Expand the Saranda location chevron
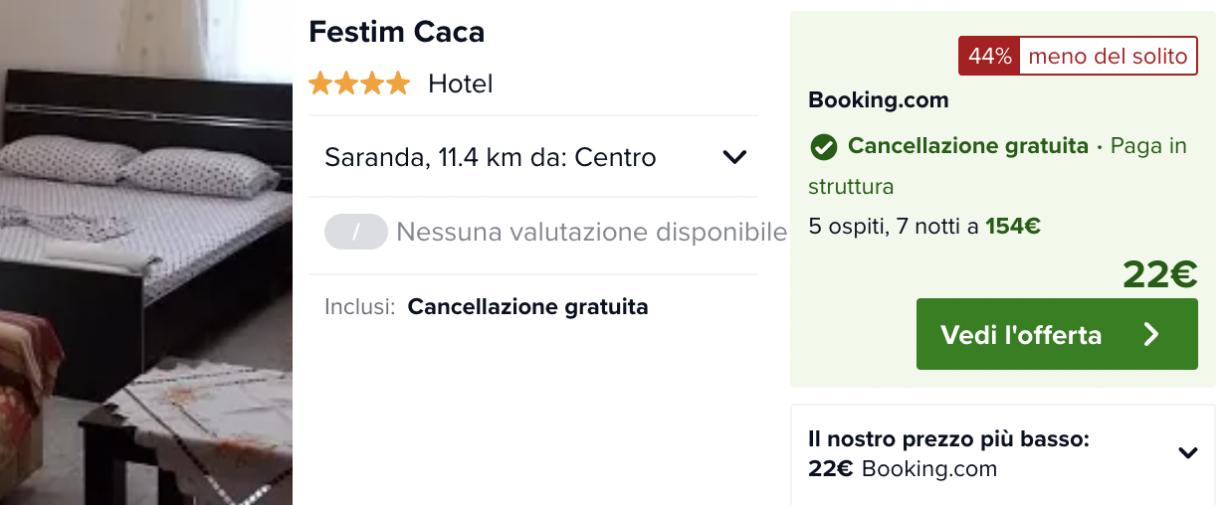Screen dimensions: 1228x505 point(734,157)
